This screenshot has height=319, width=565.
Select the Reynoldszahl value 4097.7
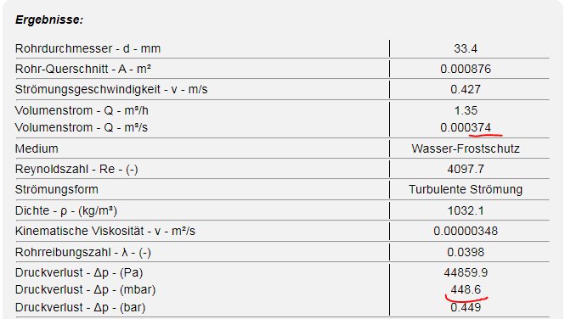(x=466, y=169)
